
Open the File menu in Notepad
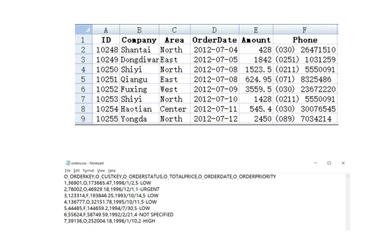(x=68, y=170)
